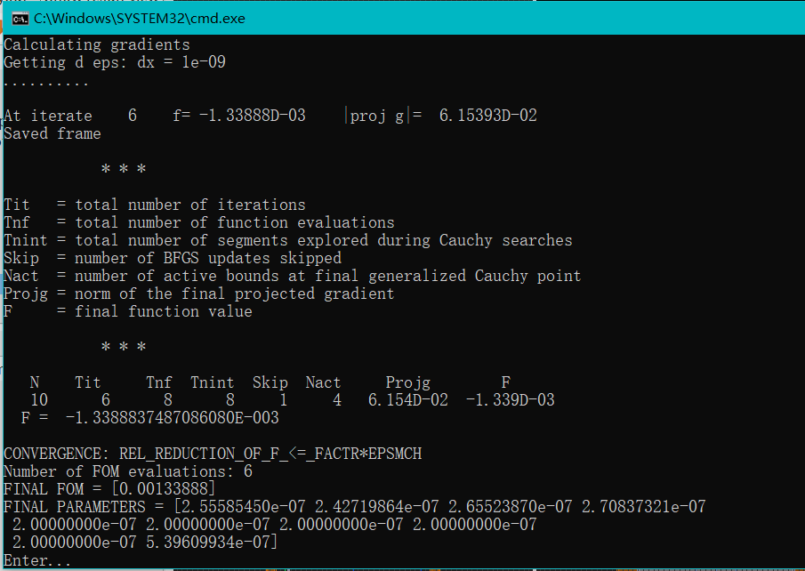This screenshot has width=805, height=571.
Task: Click the "Enter..." prompt at bottom
Action: coord(37,560)
